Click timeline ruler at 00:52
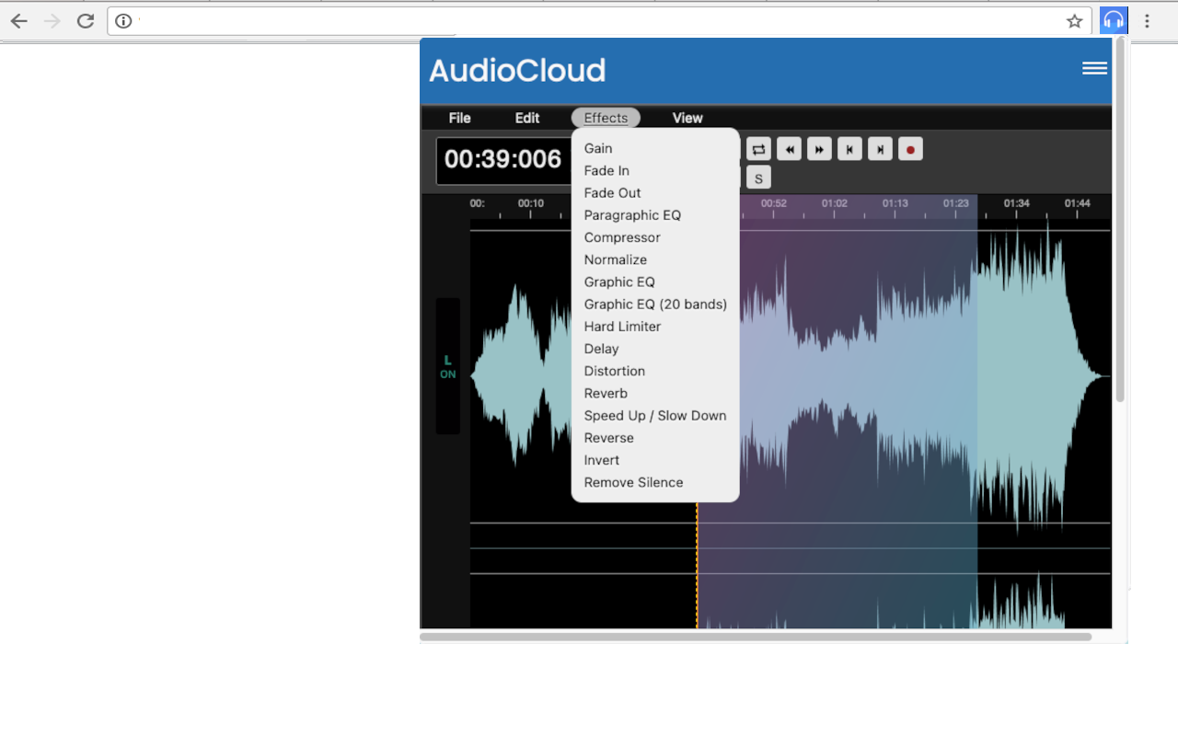This screenshot has width=1178, height=736. tap(773, 203)
